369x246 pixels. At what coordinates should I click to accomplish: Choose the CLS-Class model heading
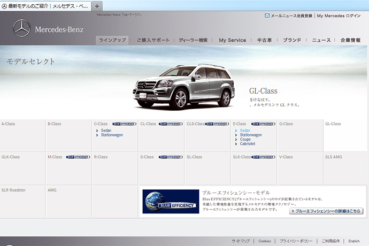point(196,124)
